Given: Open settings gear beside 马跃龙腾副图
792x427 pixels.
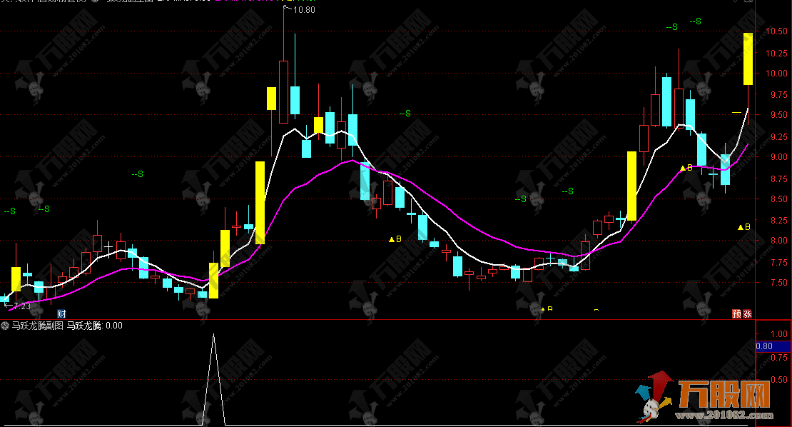Looking at the screenshot, I should (6, 326).
